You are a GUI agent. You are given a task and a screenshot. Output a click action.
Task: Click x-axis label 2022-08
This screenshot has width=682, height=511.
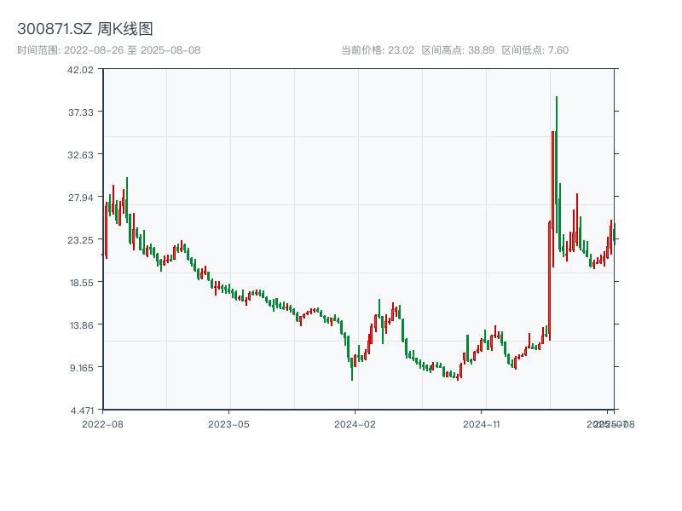pyautogui.click(x=102, y=424)
